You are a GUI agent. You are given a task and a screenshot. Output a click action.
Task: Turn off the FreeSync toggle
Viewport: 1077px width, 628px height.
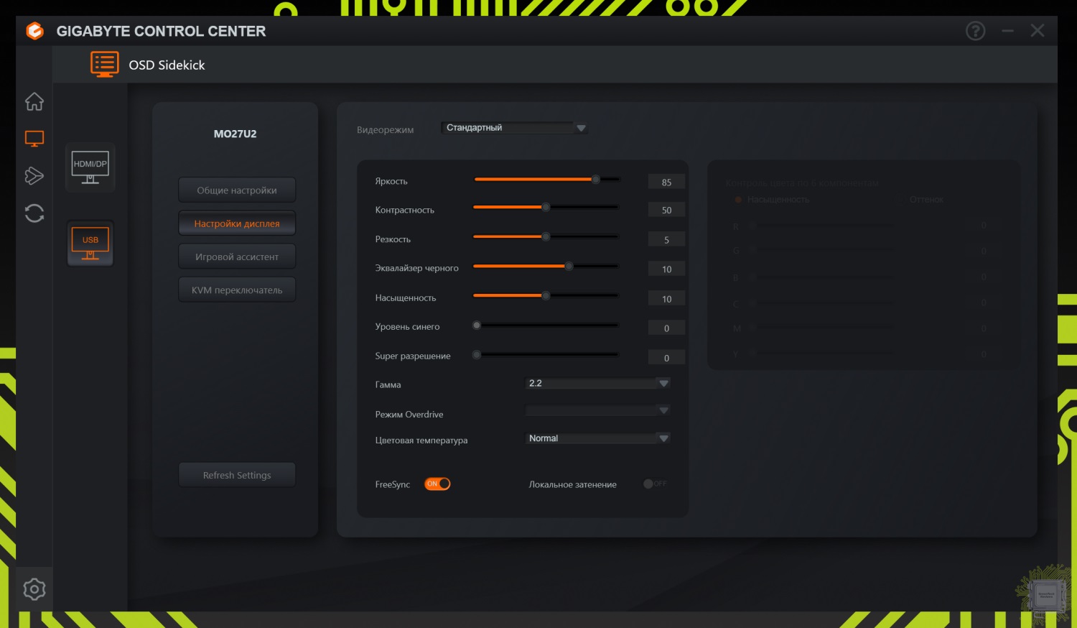(x=437, y=484)
